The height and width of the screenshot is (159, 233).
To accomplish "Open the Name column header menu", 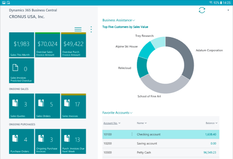I will [142, 123].
